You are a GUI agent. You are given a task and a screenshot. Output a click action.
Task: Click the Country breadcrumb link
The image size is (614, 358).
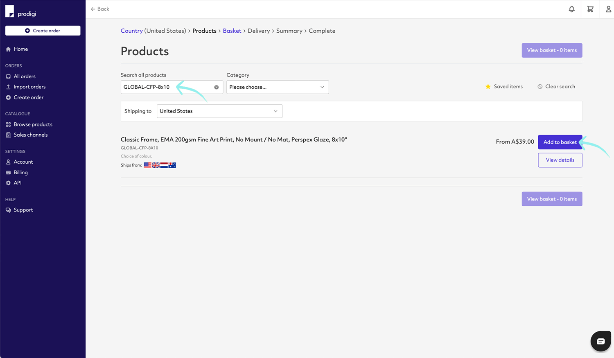pos(132,31)
